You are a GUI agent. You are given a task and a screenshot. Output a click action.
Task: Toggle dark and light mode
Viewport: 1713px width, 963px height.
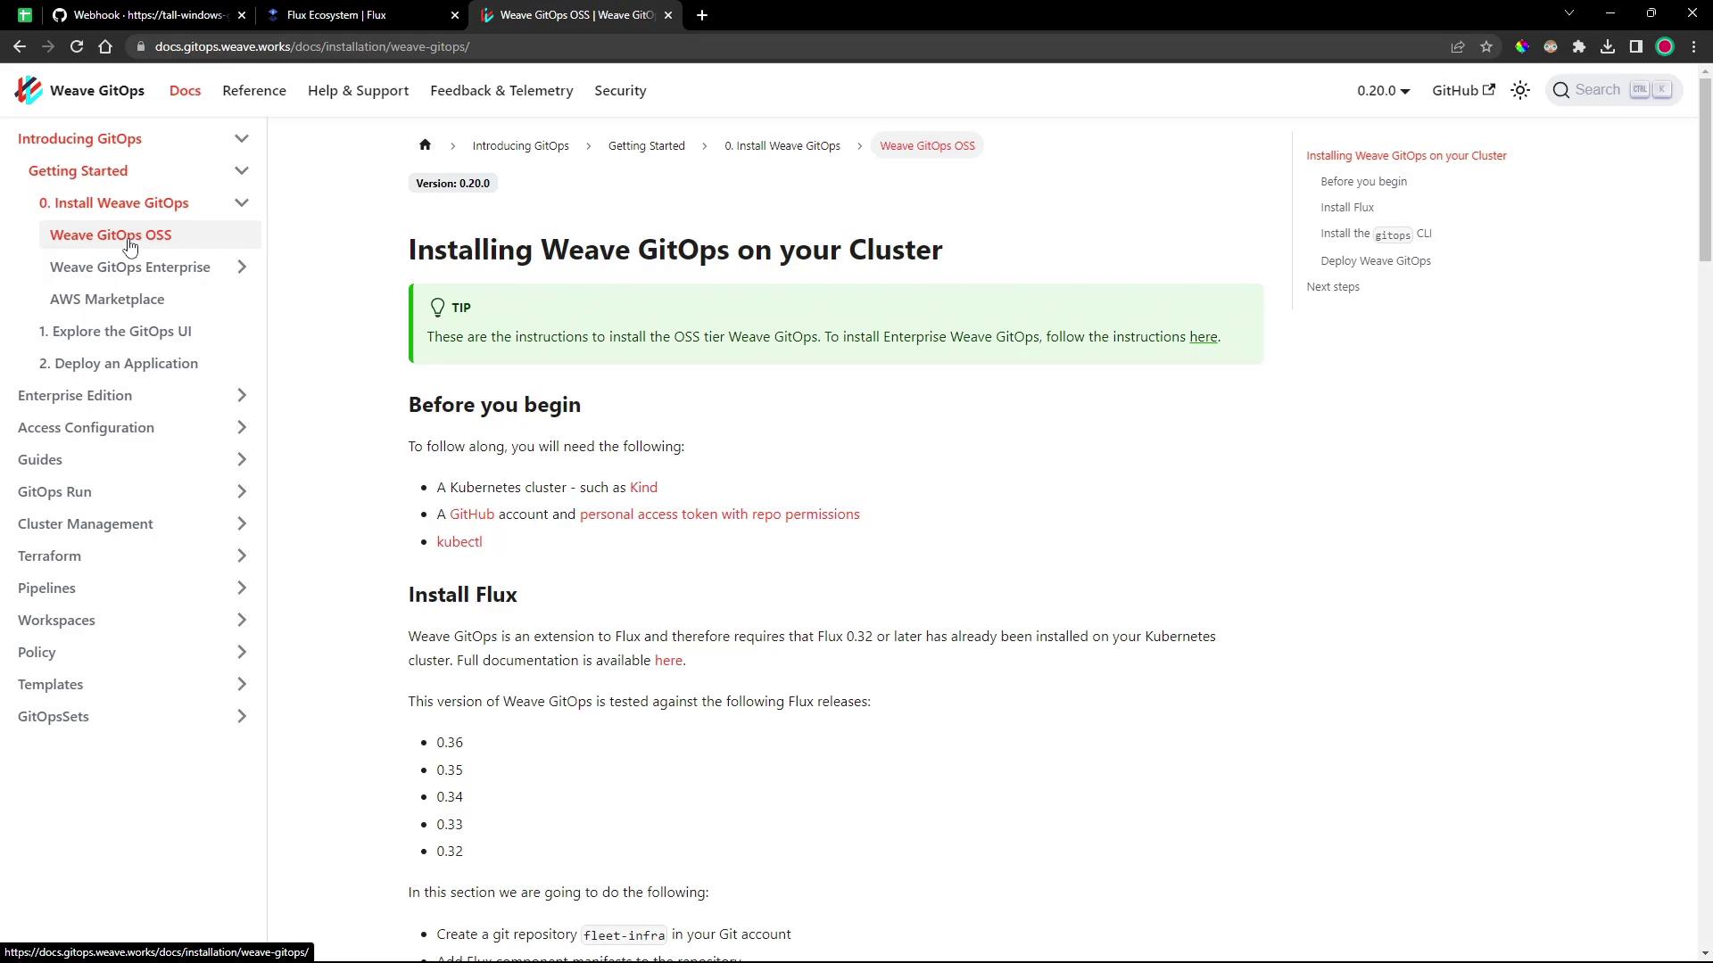(x=1520, y=90)
